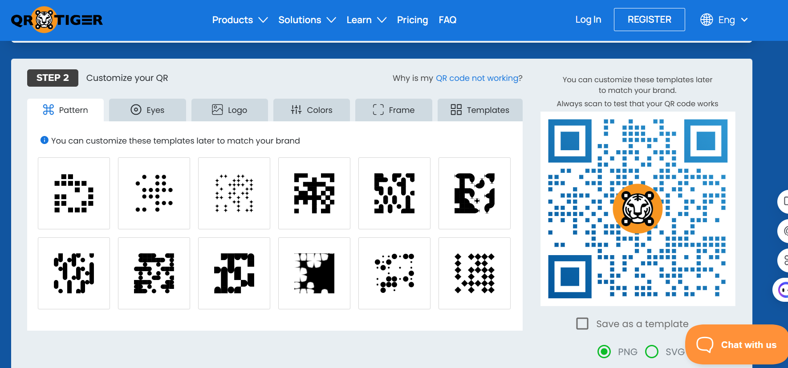Image resolution: width=788 pixels, height=368 pixels.
Task: Select the square blocks QR pattern
Action: 74,193
